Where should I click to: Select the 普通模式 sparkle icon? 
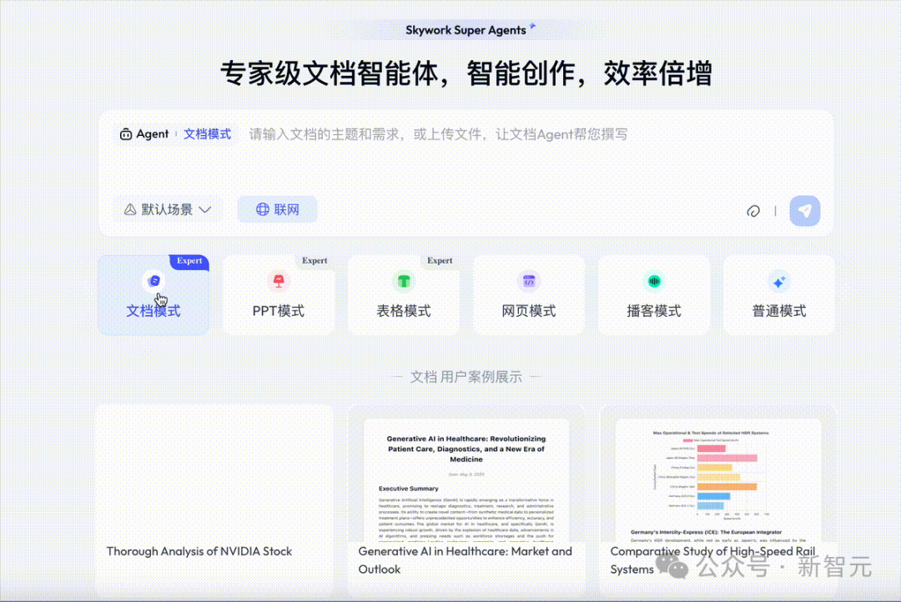click(779, 282)
